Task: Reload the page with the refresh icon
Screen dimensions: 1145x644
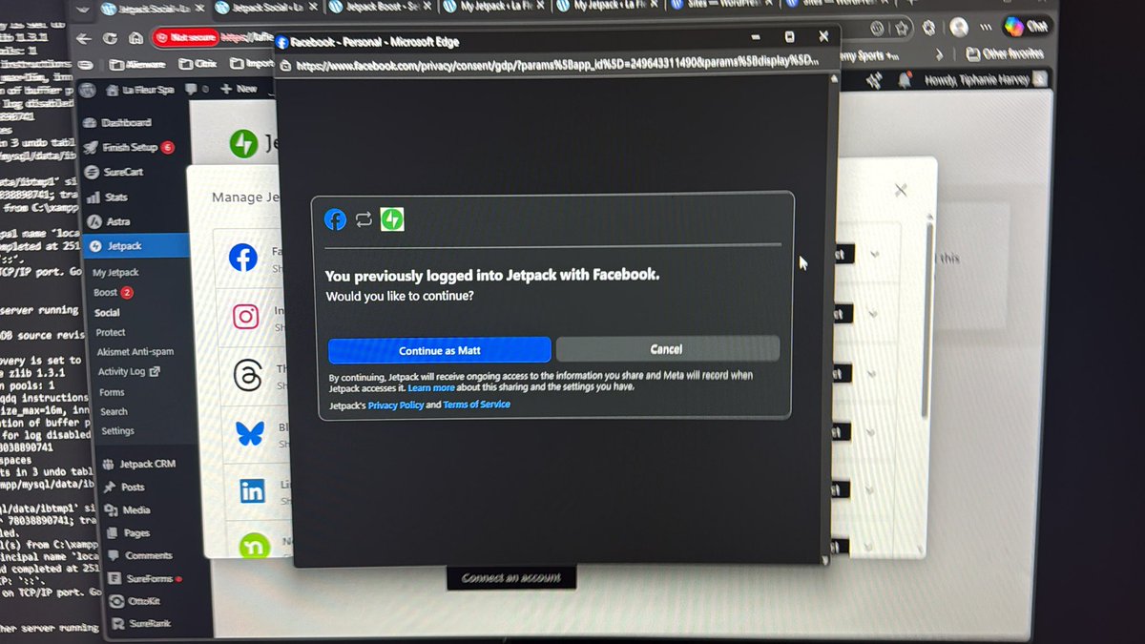Action: [x=111, y=38]
